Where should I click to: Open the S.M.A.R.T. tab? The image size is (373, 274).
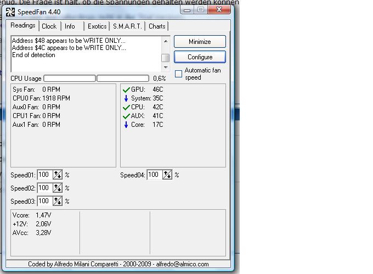click(127, 26)
